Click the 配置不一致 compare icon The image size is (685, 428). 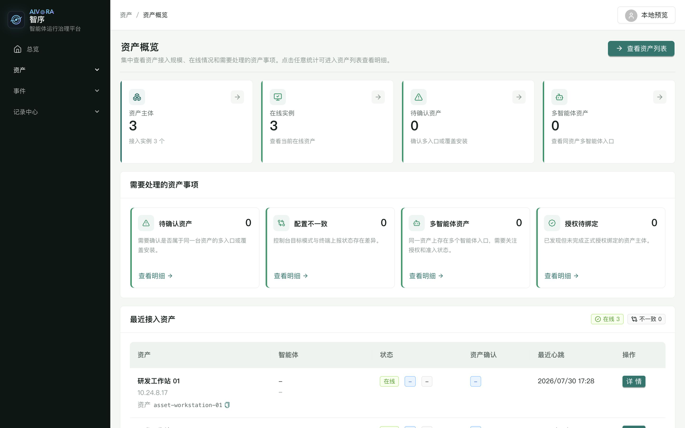click(x=282, y=223)
